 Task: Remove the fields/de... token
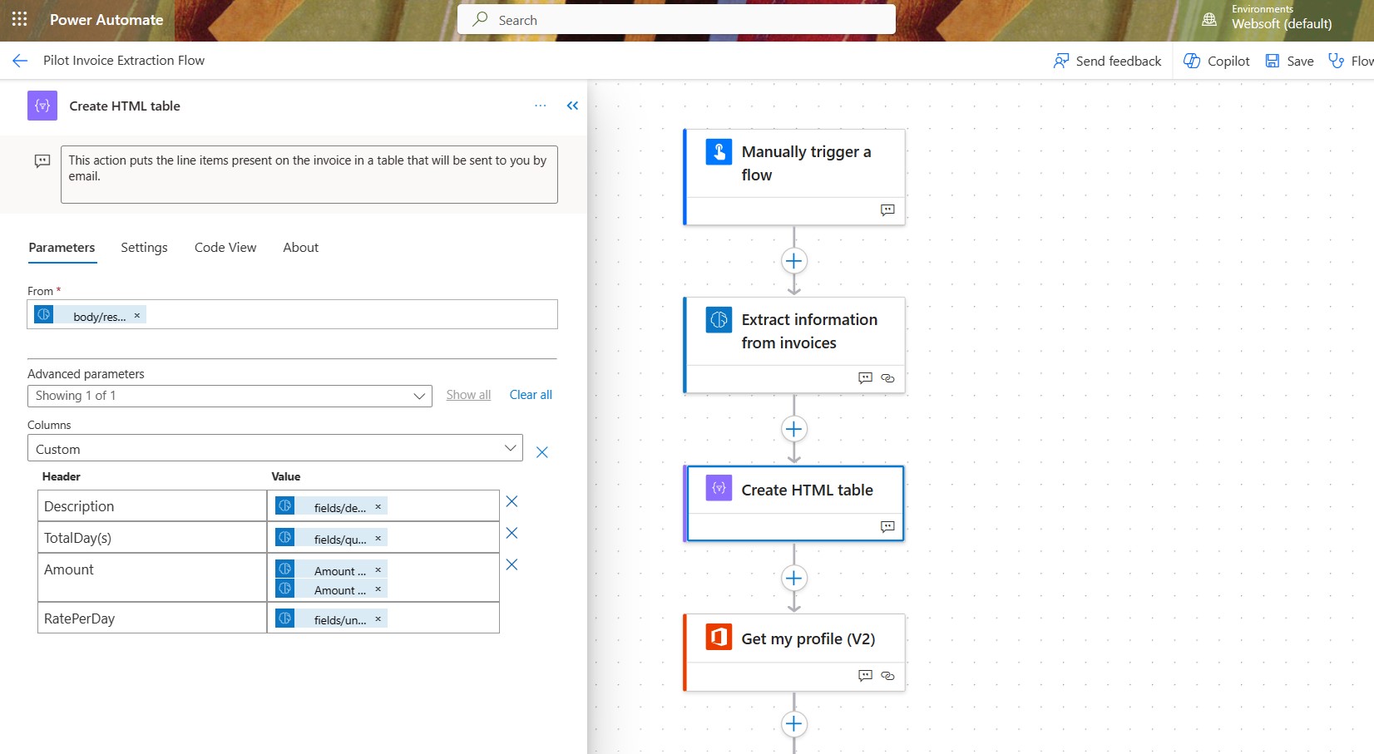pos(378,506)
